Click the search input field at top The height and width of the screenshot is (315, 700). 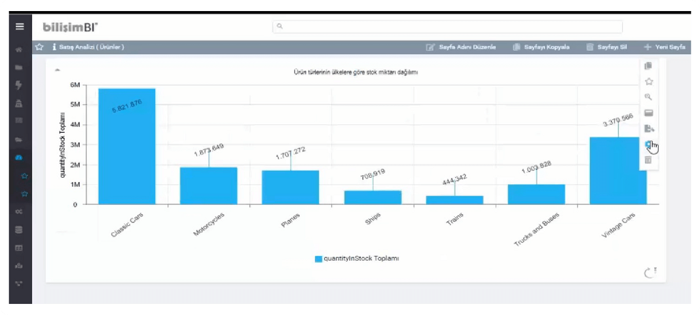point(447,27)
